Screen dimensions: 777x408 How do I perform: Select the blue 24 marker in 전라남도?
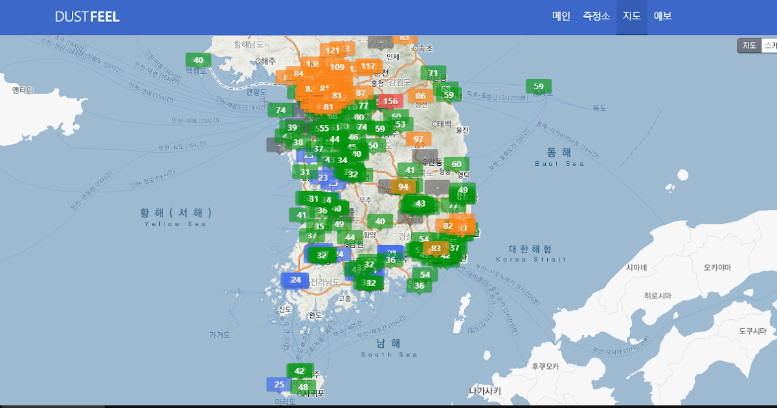295,280
